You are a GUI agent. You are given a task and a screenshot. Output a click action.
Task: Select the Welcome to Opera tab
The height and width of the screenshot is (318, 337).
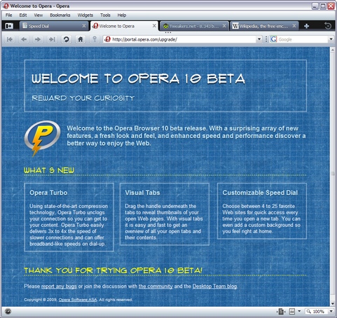tap(124, 26)
